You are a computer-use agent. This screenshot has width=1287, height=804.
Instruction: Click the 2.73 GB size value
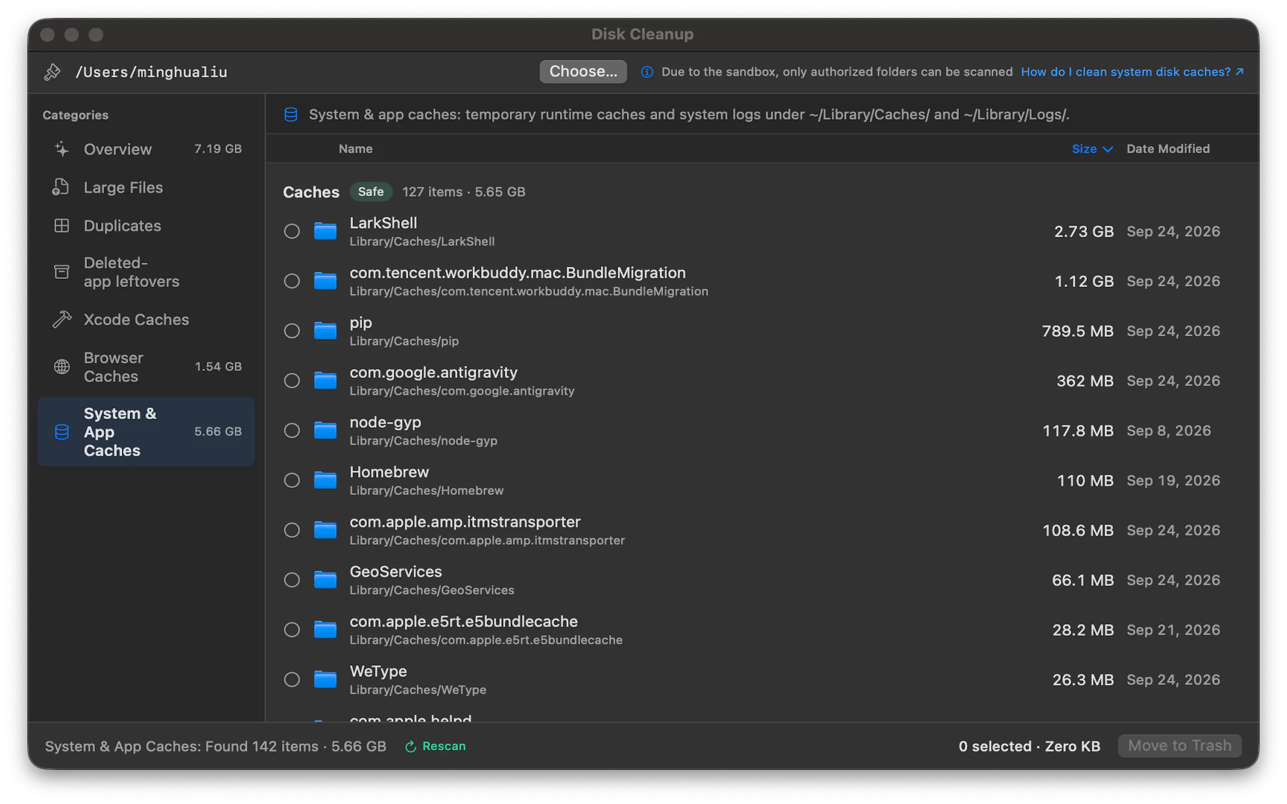1083,231
